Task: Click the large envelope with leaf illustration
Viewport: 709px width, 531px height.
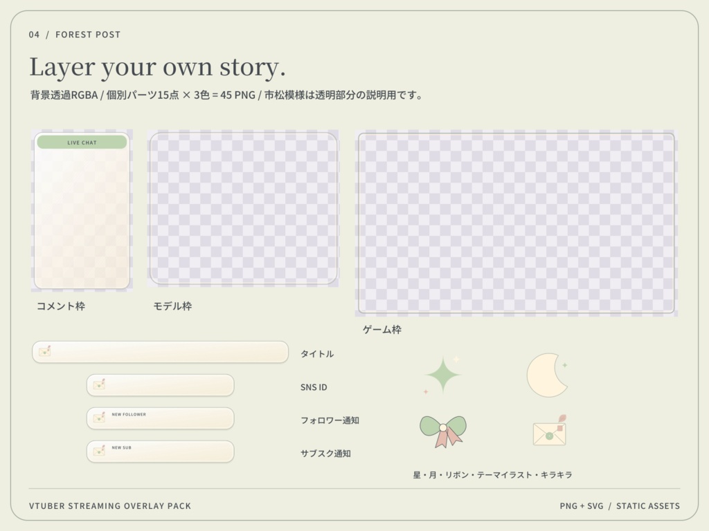Action: pos(550,431)
